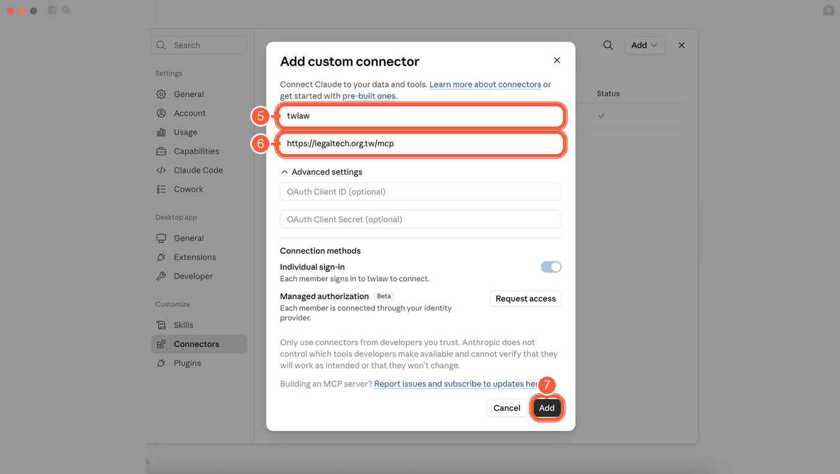Click the Add button in the dialog
Screen dimensions: 840x474
pyautogui.click(x=547, y=408)
